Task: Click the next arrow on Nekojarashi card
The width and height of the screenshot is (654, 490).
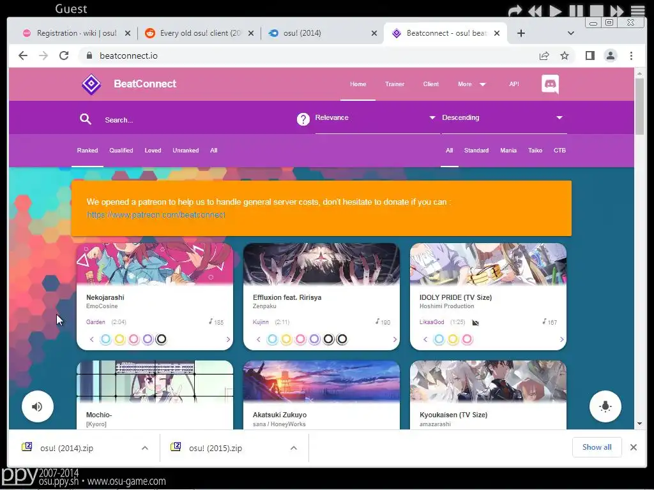Action: tap(228, 339)
